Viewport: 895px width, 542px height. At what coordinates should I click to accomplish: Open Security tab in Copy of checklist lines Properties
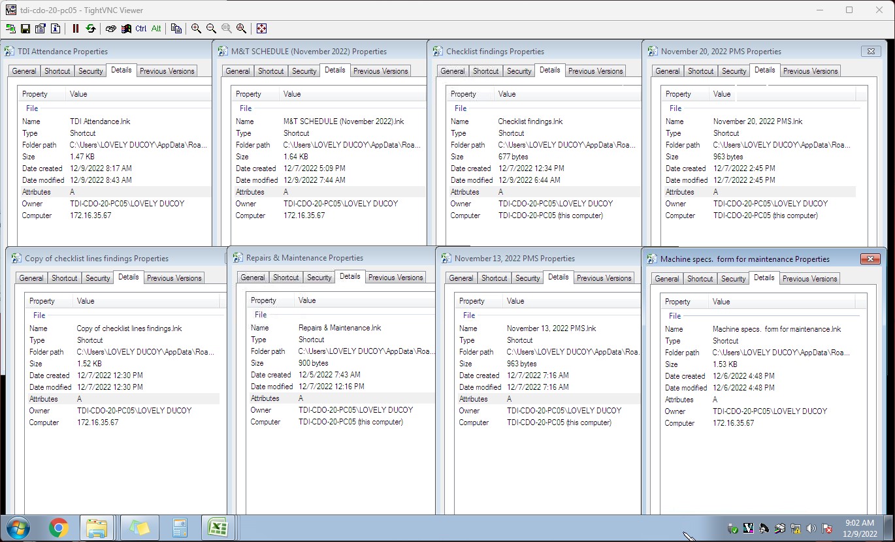98,278
